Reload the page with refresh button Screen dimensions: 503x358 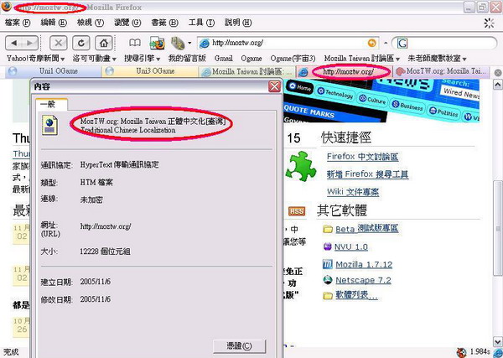click(x=80, y=43)
